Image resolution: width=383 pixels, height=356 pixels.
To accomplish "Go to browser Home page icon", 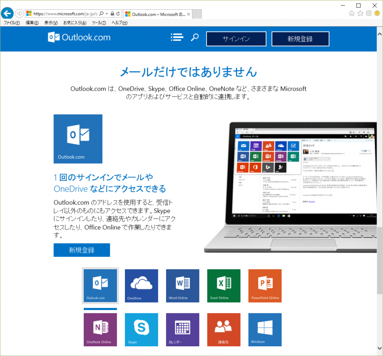I will (352, 13).
